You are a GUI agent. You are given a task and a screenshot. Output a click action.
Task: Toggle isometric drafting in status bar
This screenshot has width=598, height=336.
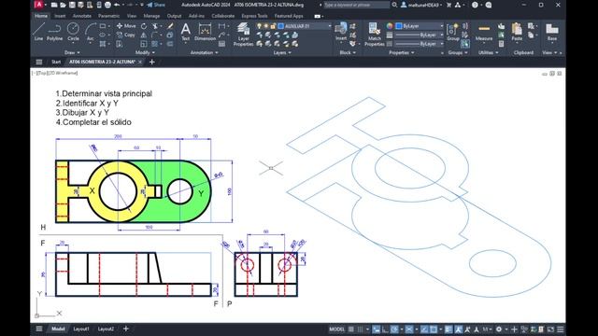409,329
